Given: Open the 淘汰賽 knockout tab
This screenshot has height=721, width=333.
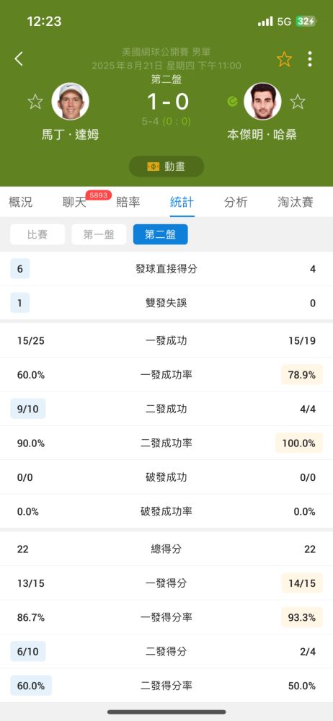Looking at the screenshot, I should pos(296,202).
